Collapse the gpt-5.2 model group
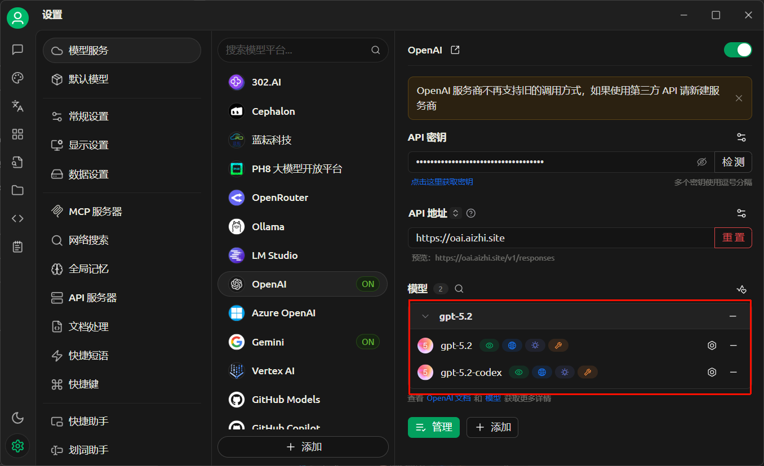Viewport: 764px width, 466px height. tap(425, 316)
